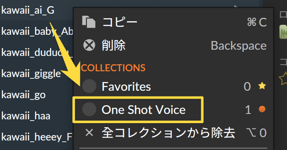The width and height of the screenshot is (287, 150).
Task: Click the Favorites collection label
Action: pos(126,86)
